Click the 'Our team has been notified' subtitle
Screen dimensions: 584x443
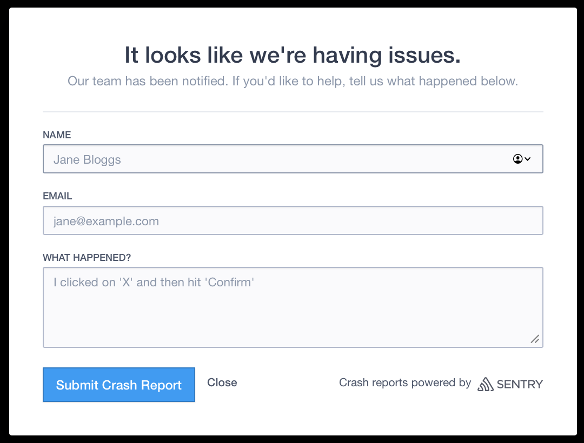point(293,82)
